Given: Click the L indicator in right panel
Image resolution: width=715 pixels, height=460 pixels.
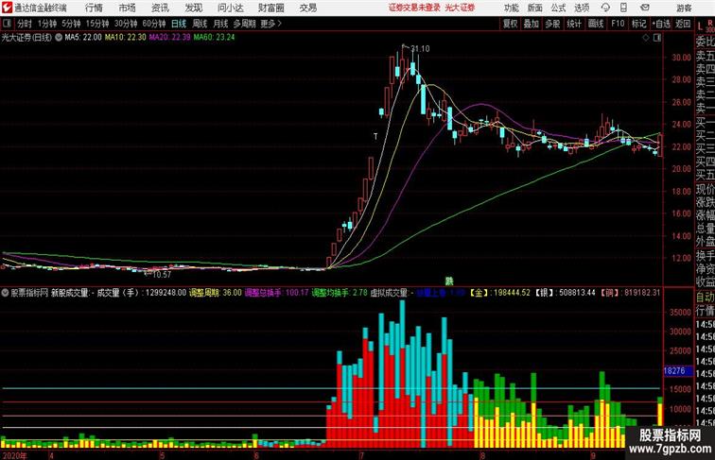Looking at the screenshot, I should click(x=700, y=26).
